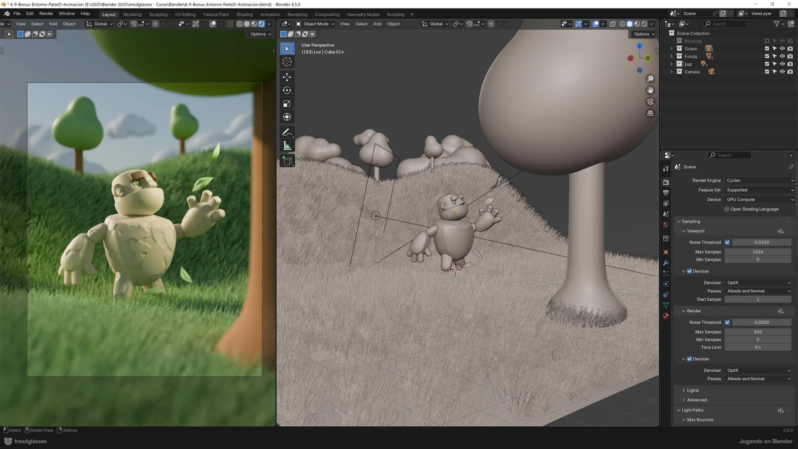Open the Render menu in the top bar

click(46, 13)
